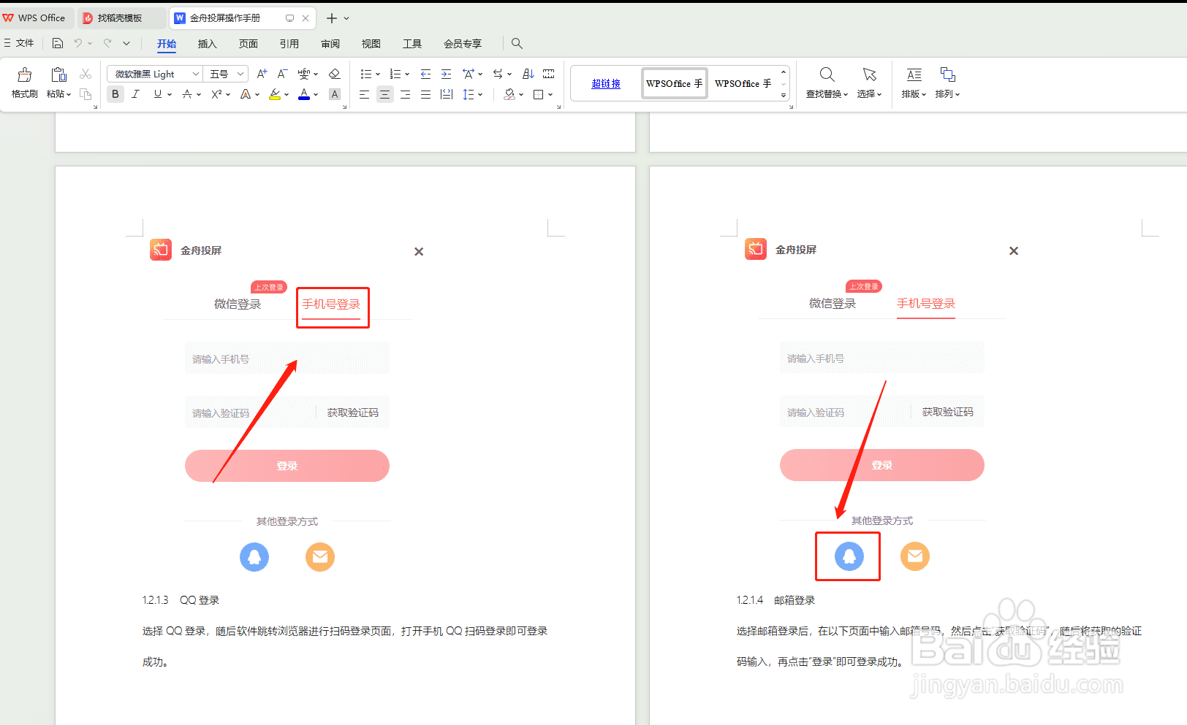Toggle bold formatting
Image resolution: width=1187 pixels, height=725 pixels.
click(115, 93)
